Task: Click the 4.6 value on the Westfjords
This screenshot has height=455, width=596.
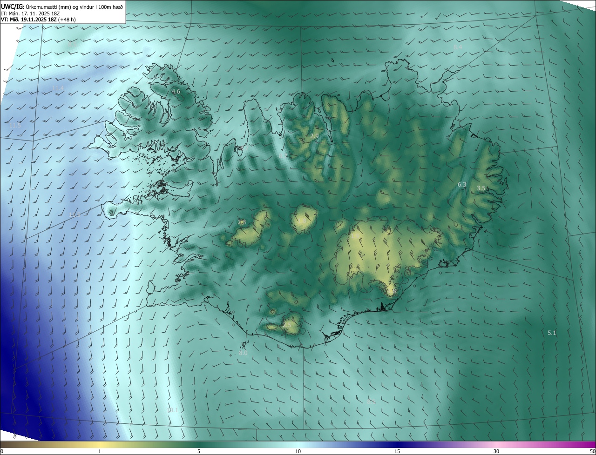Action: pyautogui.click(x=176, y=92)
